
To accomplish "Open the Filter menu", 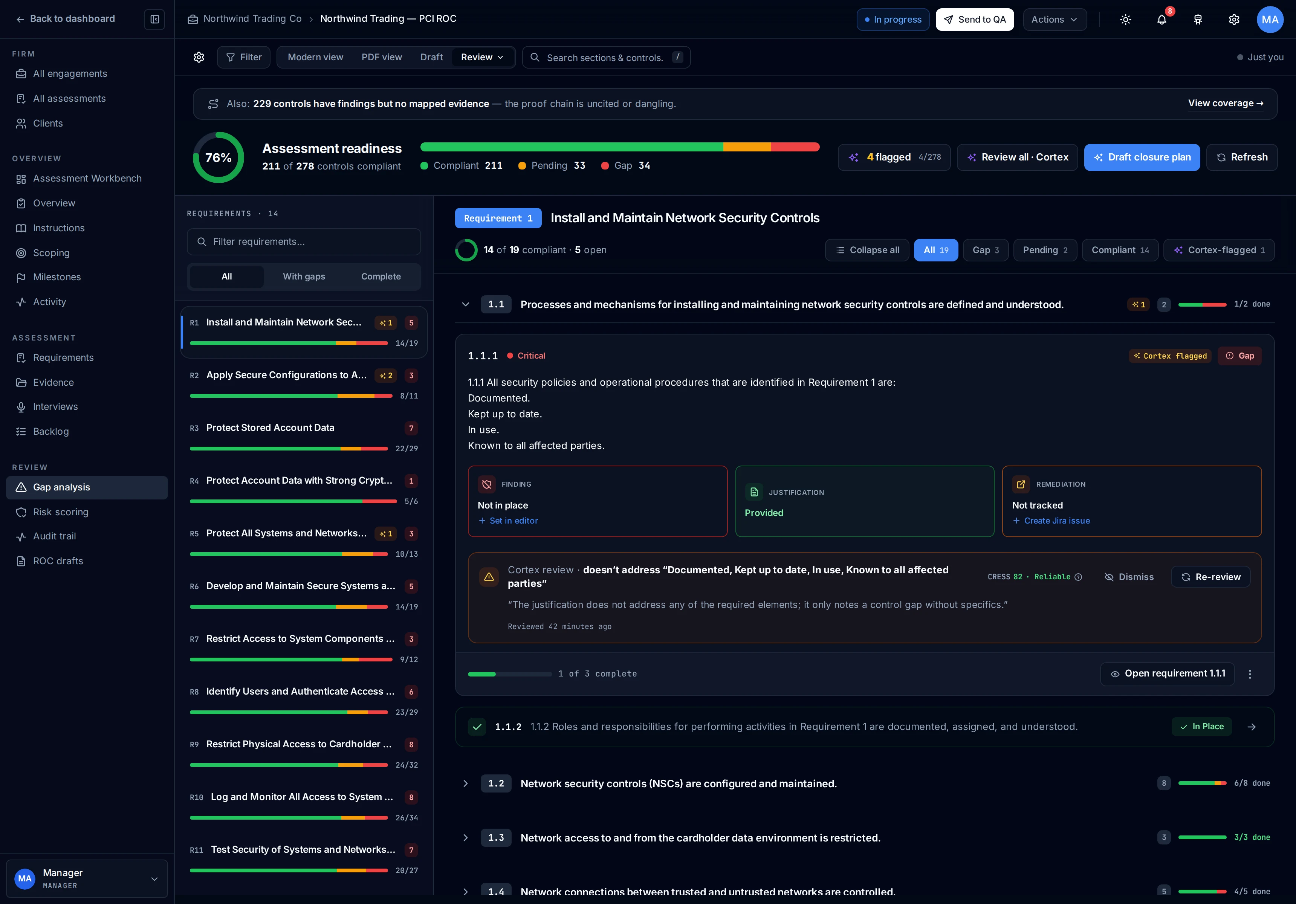I will pos(244,57).
